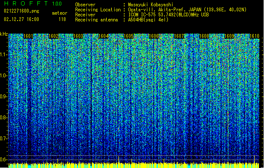Select the 1609 time marker
The width and height of the screenshot is (264, 168).
click(x=230, y=36)
